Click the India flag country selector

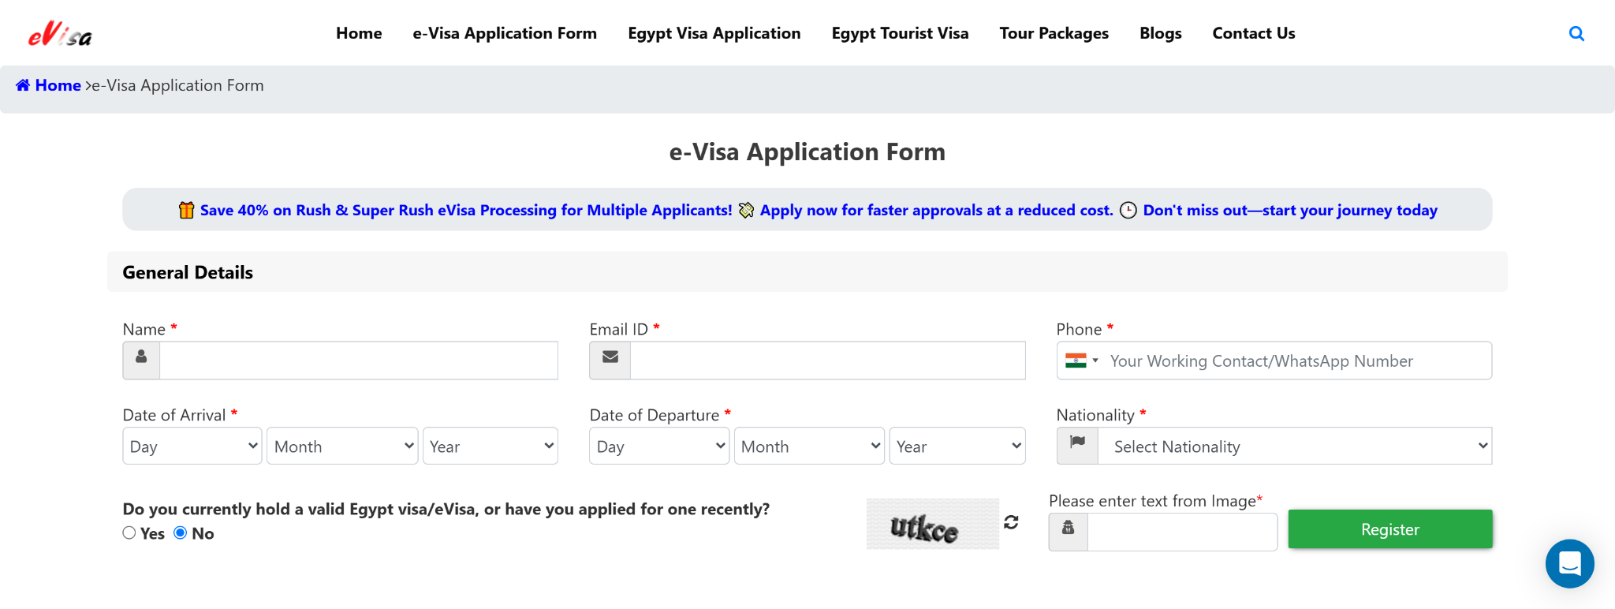(x=1081, y=361)
